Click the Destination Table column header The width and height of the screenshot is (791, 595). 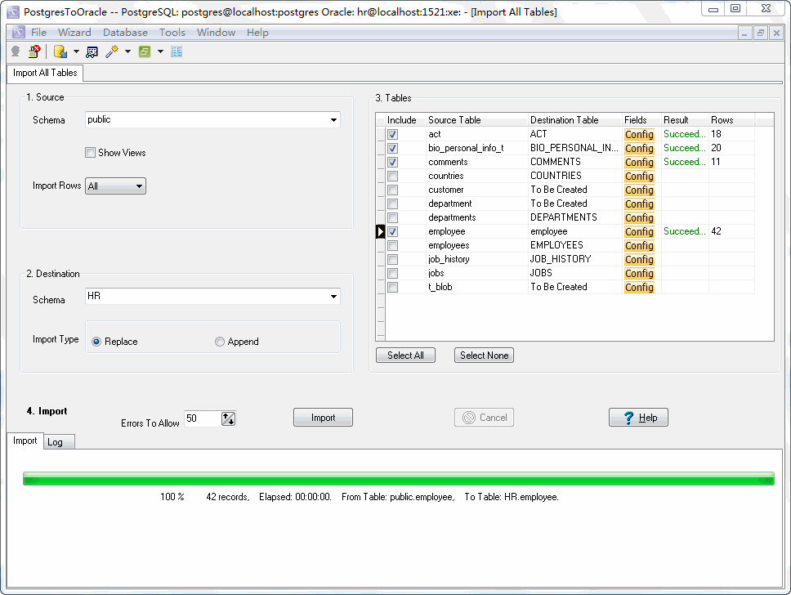tap(575, 119)
